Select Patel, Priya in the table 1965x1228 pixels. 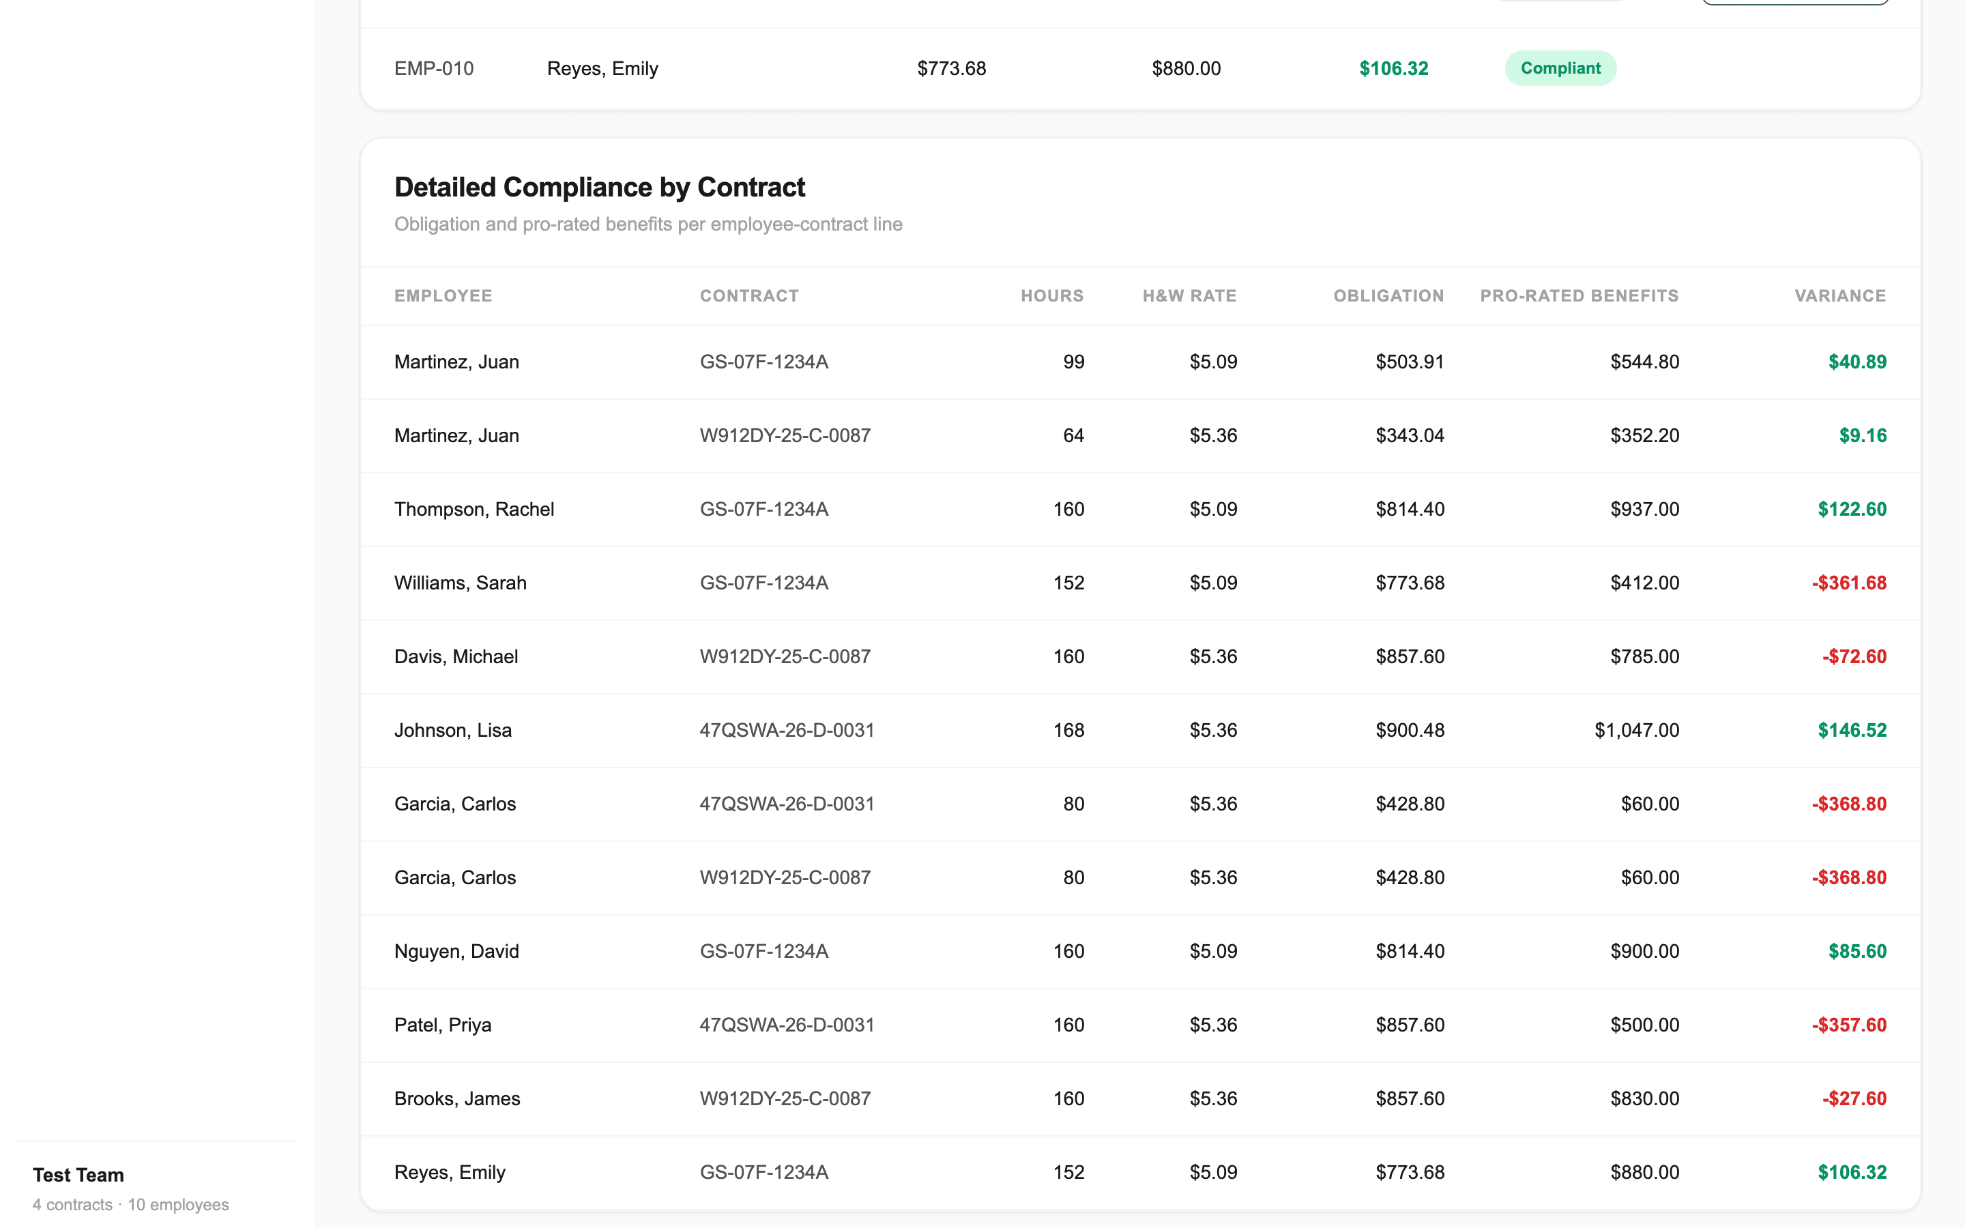tap(443, 1025)
